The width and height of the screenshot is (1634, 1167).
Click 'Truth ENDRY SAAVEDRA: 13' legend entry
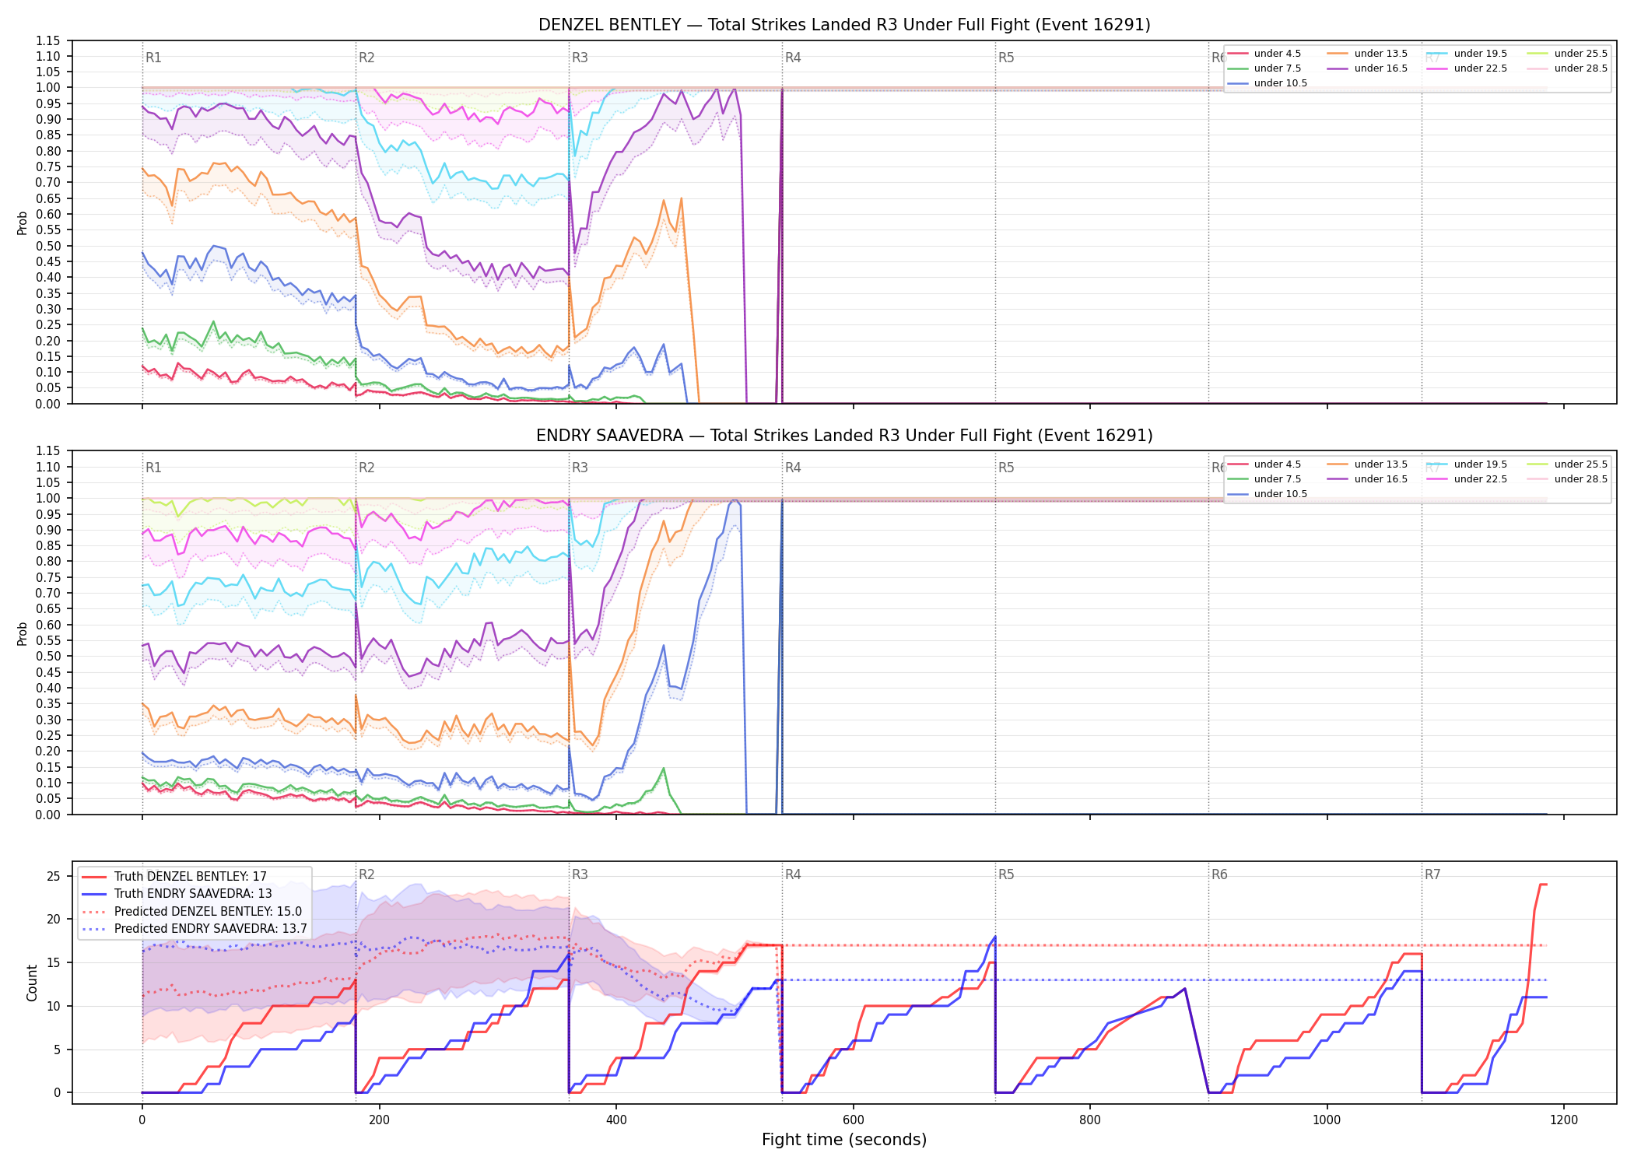point(177,894)
